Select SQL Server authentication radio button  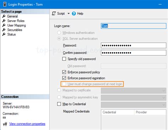click(x=59, y=38)
